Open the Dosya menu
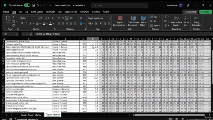This screenshot has height=120, width=213. (x=6, y=12)
